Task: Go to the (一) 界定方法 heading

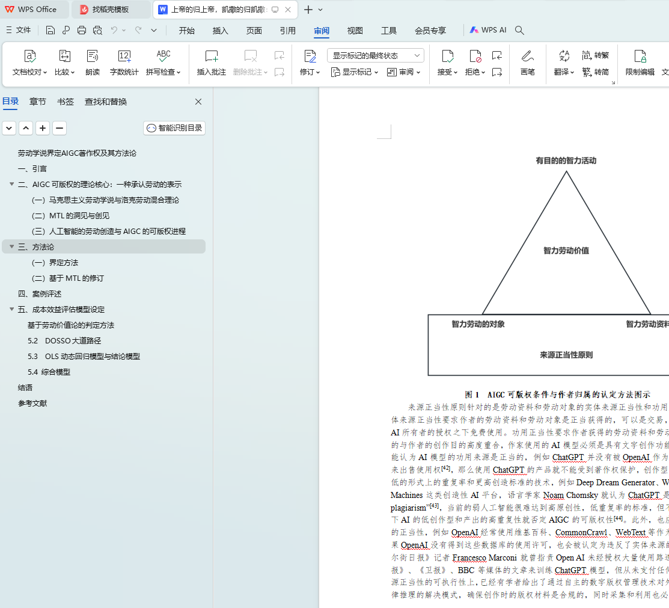Action: point(55,263)
